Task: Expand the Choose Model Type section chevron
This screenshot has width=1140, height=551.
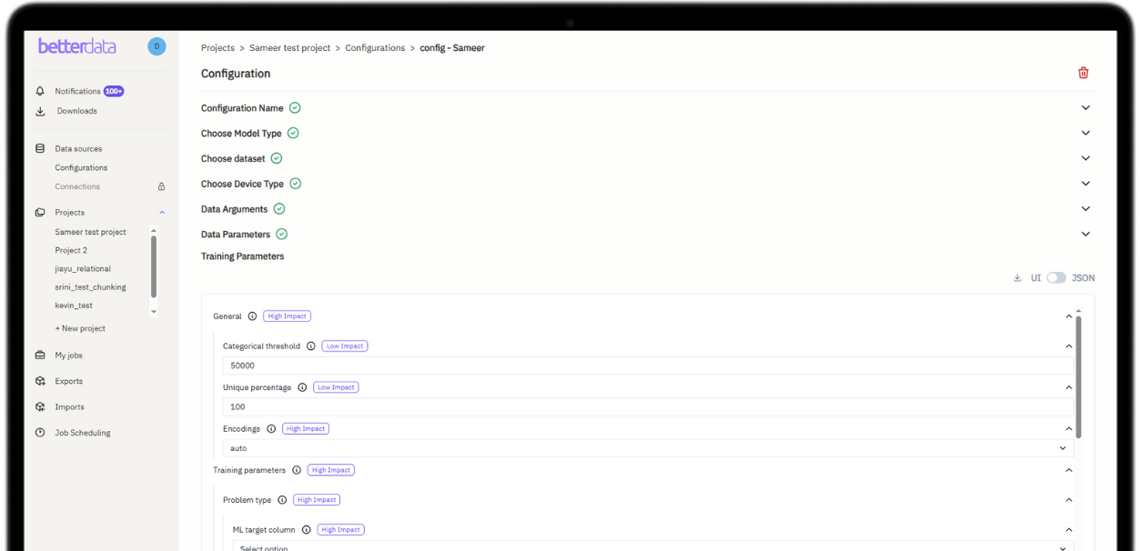Action: [x=1085, y=133]
